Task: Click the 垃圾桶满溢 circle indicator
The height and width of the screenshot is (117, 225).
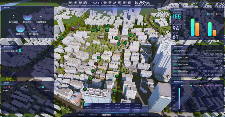Action: 41,16
